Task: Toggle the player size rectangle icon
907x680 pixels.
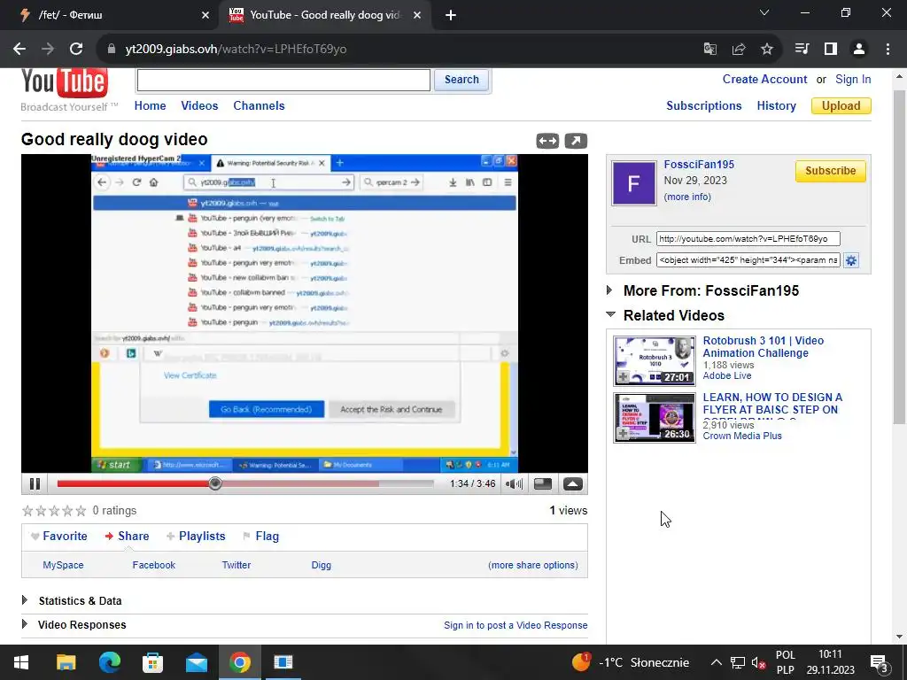Action: 543,484
